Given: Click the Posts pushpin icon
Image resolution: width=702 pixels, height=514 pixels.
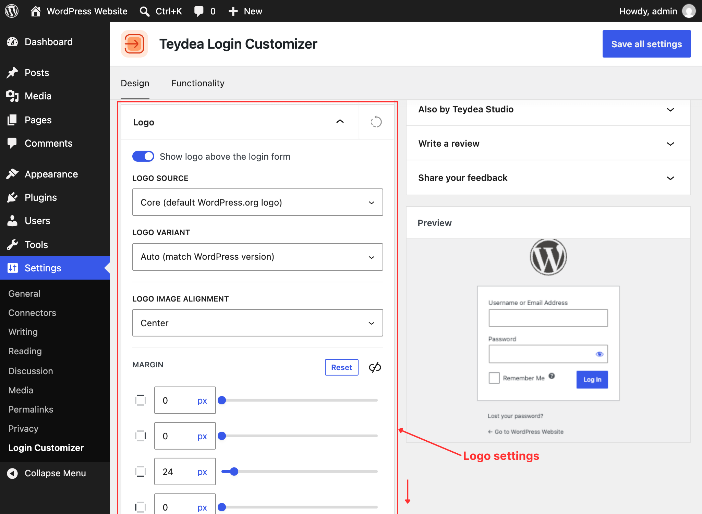Looking at the screenshot, I should click(12, 73).
